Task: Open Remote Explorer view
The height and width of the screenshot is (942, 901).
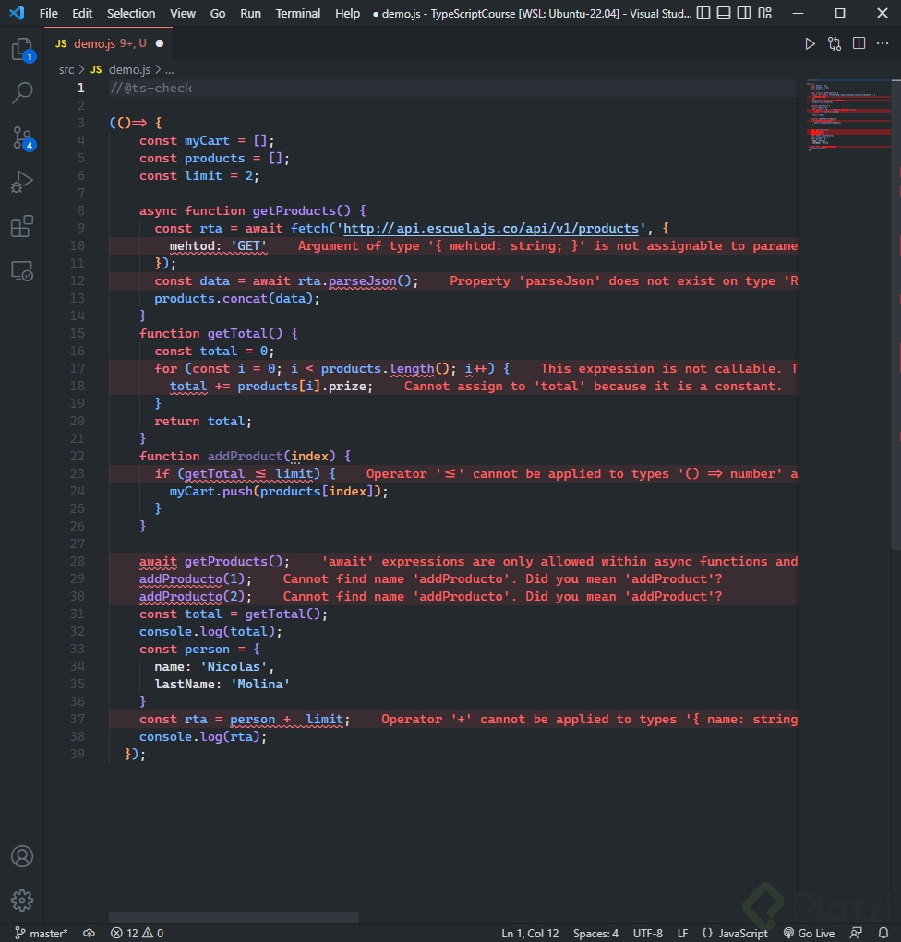Action: (x=22, y=271)
